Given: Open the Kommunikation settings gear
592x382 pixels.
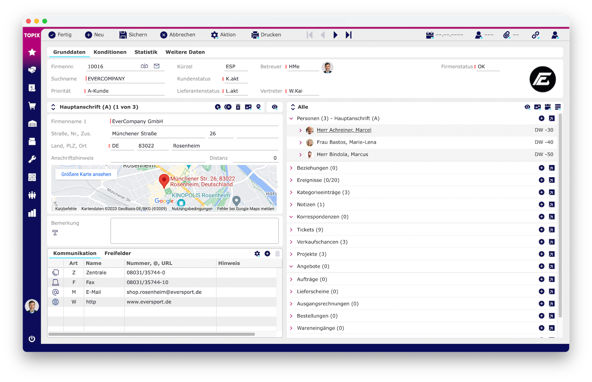Looking at the screenshot, I should pos(257,254).
